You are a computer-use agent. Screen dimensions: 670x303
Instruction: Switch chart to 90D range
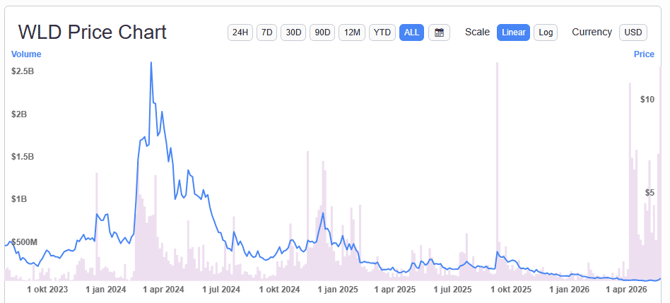322,32
